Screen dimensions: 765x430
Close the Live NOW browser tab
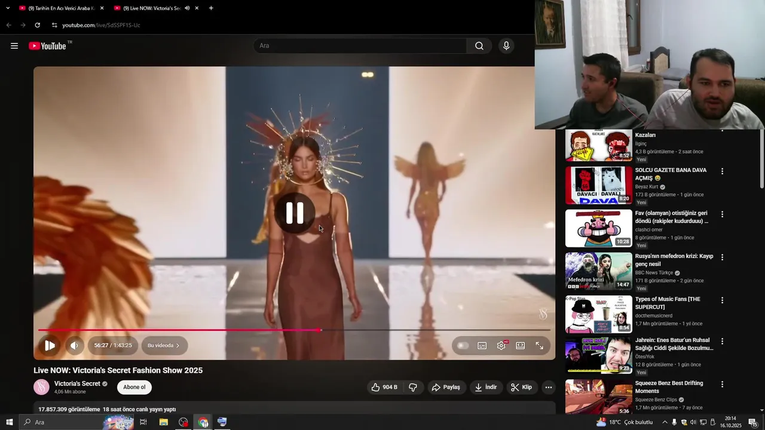tap(197, 8)
